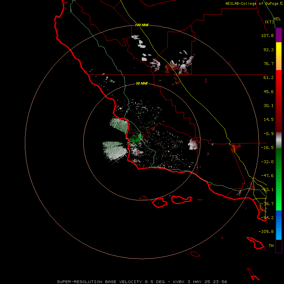Pick the yellow-orange segment of the color bar
284x284 pixels.
pos(279,56)
